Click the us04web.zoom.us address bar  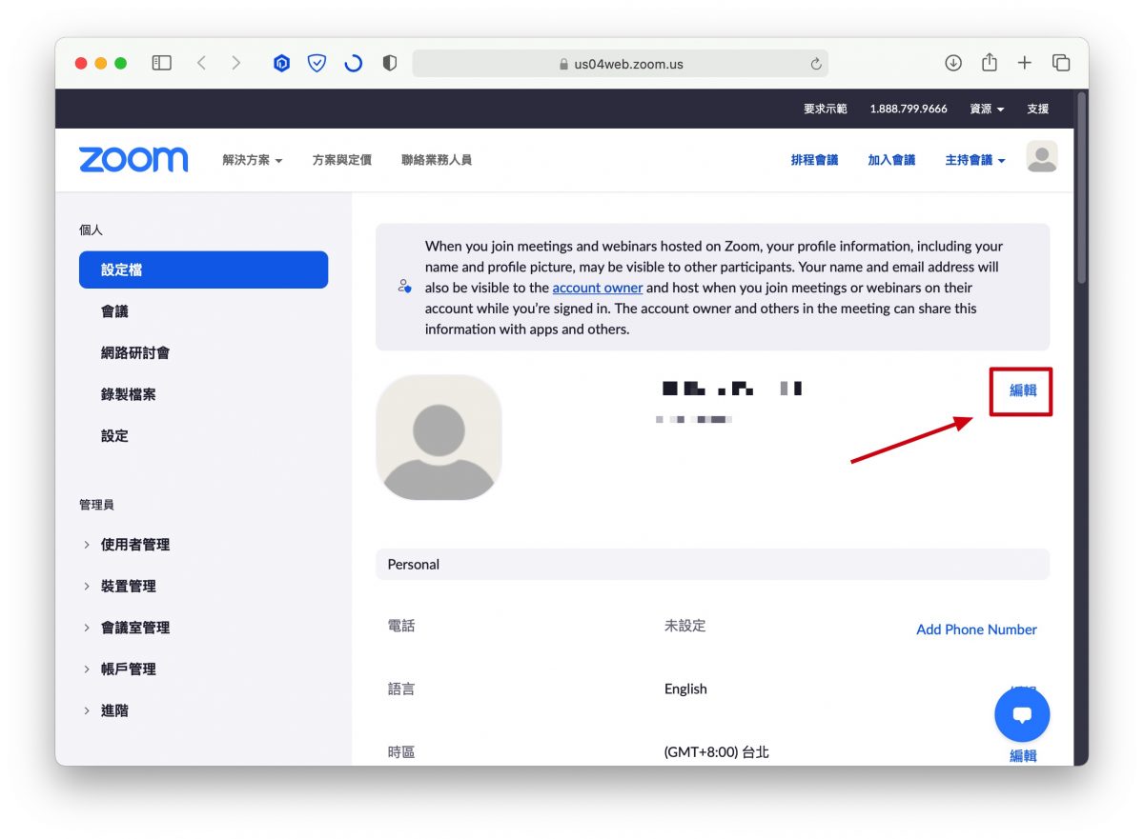point(620,64)
